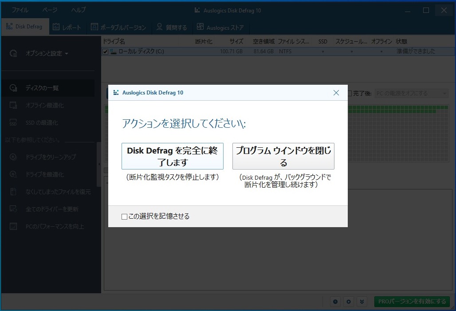Click the options gear icon in sidebar

point(13,54)
